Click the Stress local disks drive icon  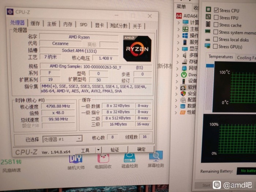(207, 39)
